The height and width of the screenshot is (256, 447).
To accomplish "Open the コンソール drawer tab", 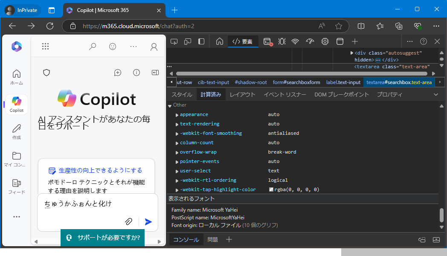I will point(186,240).
